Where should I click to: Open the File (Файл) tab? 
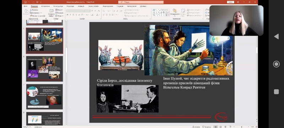pos(26,6)
